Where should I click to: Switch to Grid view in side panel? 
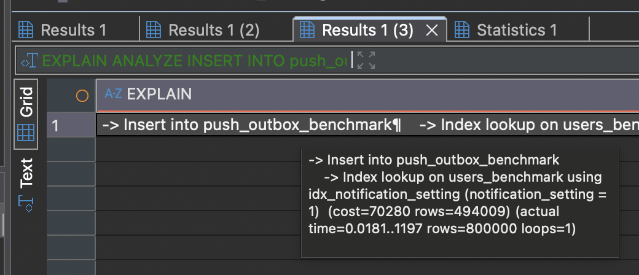tap(26, 102)
